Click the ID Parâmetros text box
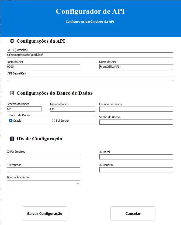181x225 pixels. click(43, 157)
